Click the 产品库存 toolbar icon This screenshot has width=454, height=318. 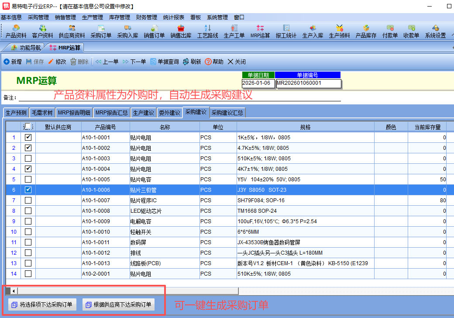[x=366, y=31]
